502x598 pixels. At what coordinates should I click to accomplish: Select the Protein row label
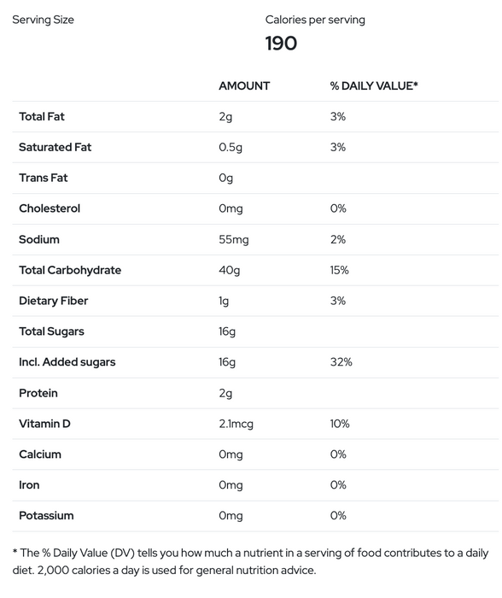point(38,393)
